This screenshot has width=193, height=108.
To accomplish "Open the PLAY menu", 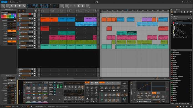I will [x=7, y=6].
